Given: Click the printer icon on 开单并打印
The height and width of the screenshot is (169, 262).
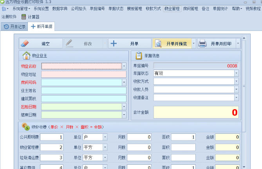Looking at the screenshot, I should click(202, 43).
